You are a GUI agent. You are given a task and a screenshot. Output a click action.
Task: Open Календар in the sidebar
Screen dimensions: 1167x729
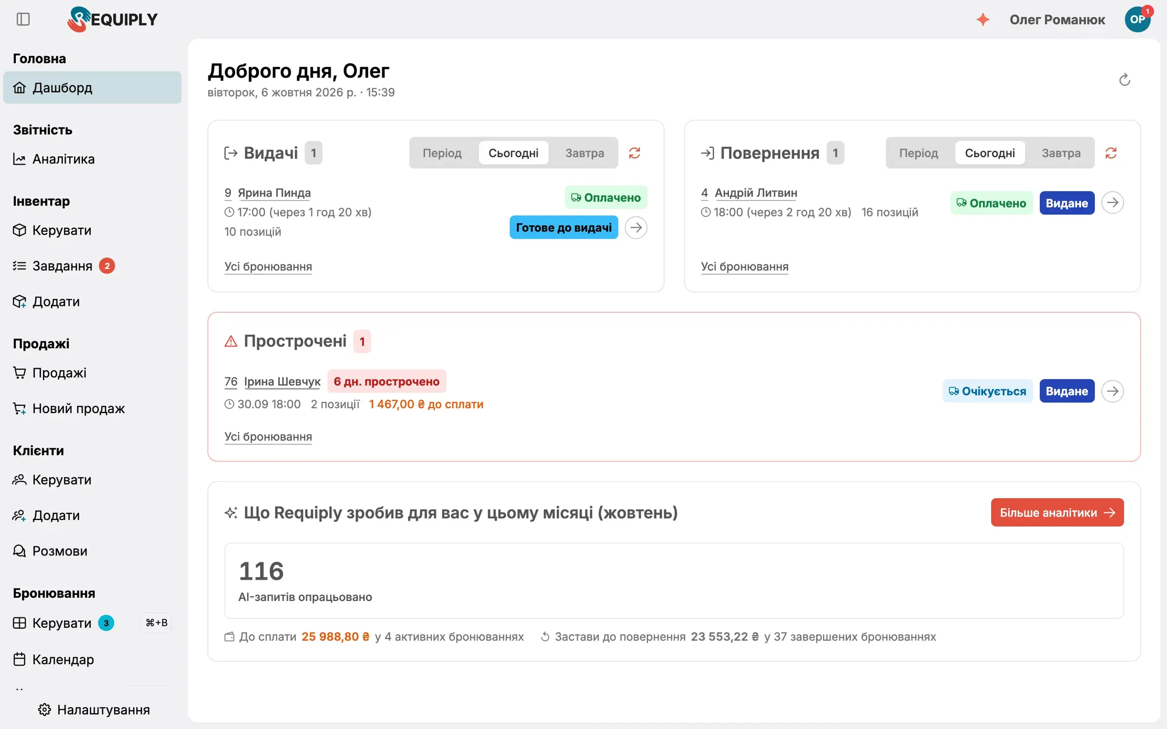92,659
